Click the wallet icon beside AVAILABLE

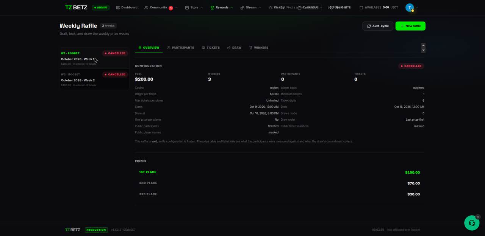tap(361, 8)
